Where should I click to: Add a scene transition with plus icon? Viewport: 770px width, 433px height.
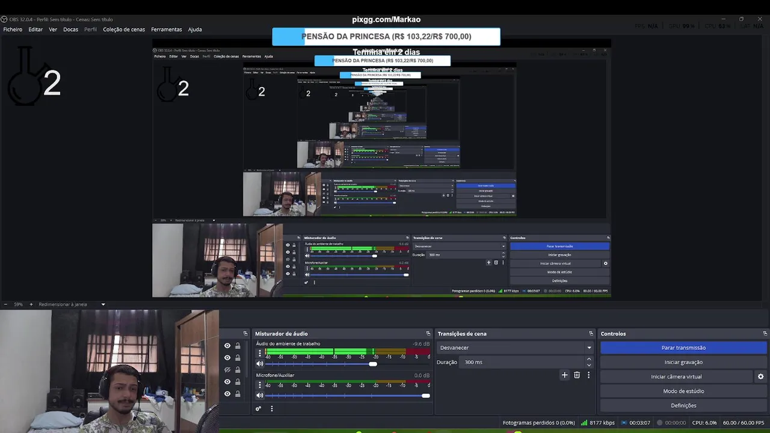pyautogui.click(x=564, y=375)
